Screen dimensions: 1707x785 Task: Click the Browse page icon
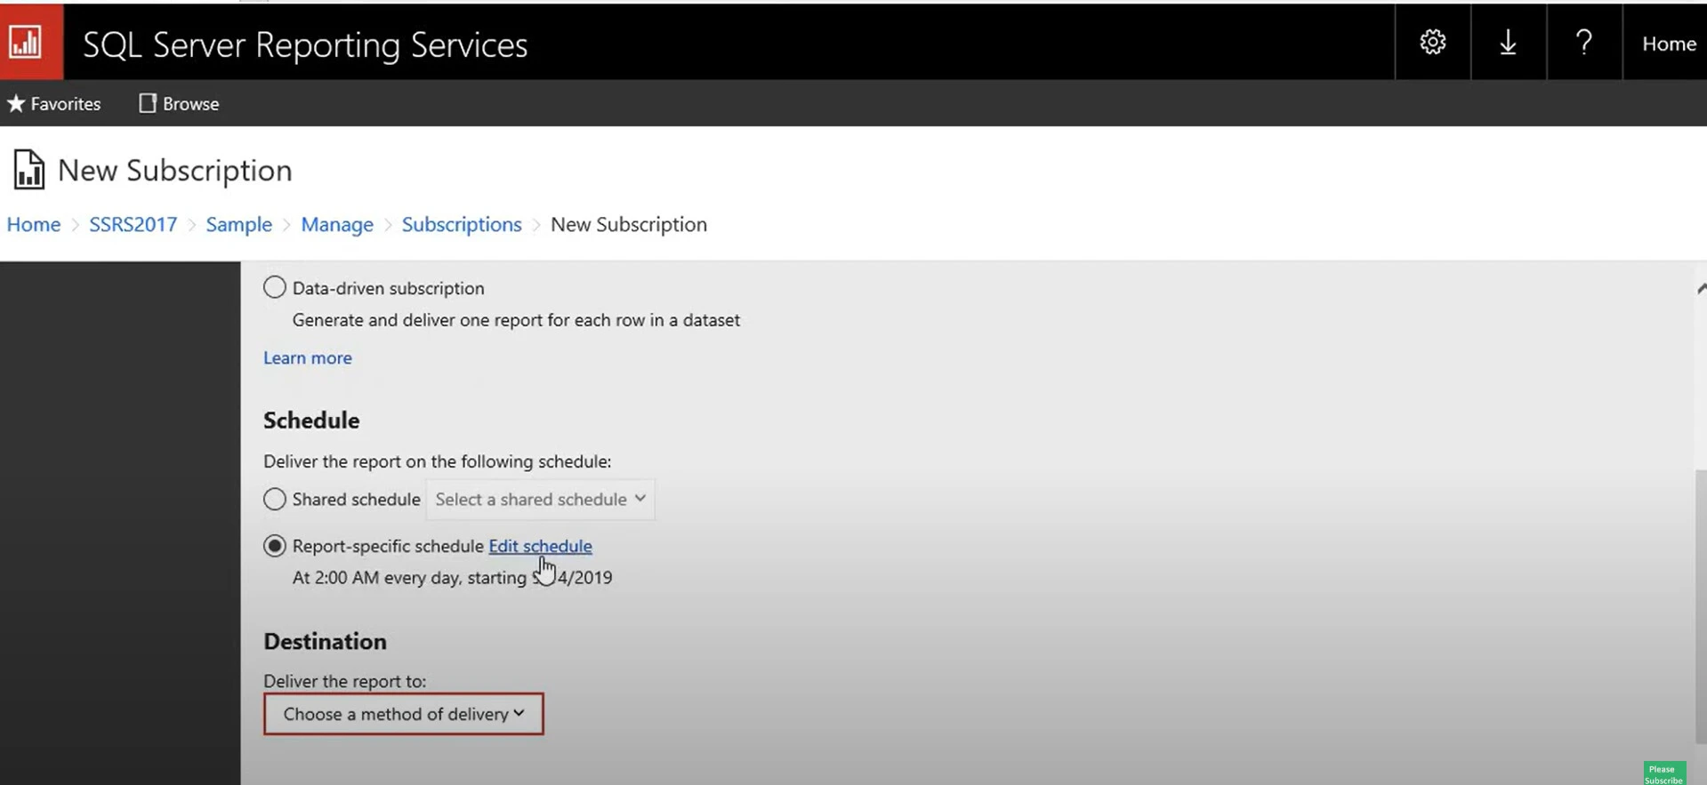[x=148, y=104]
